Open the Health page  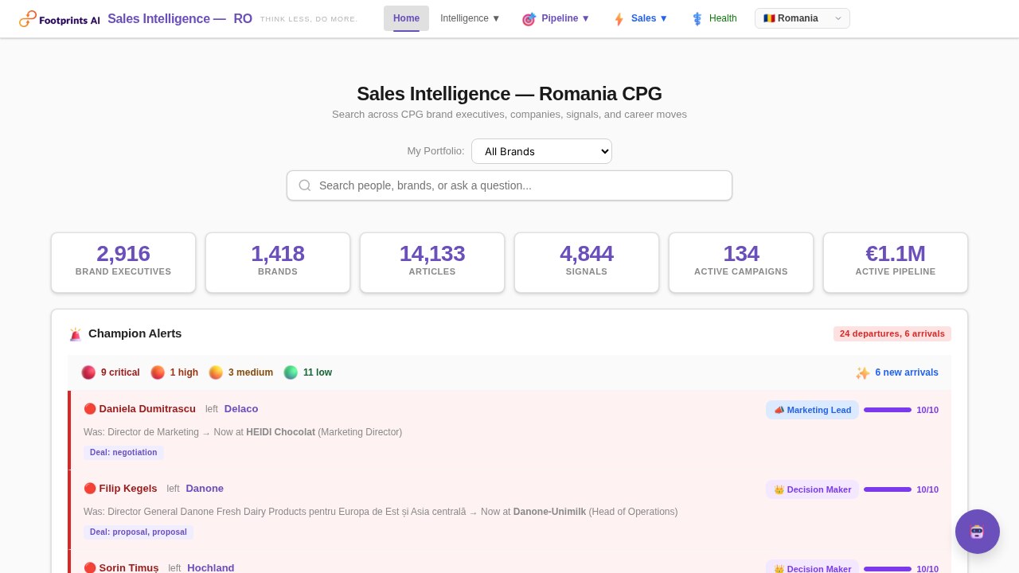714,18
